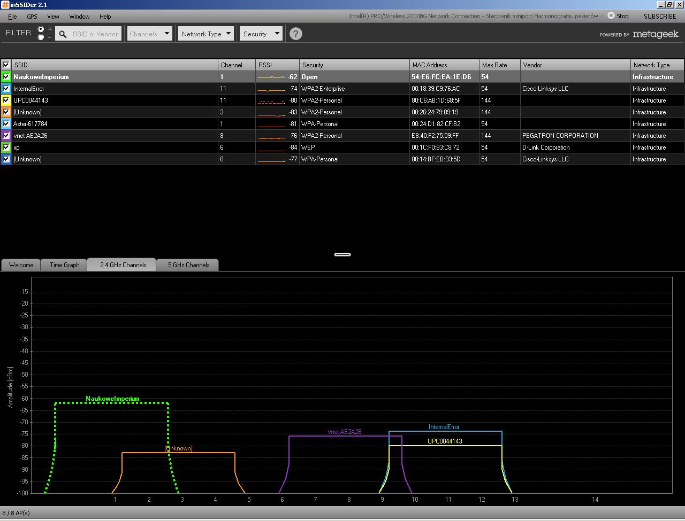Sort by the Network Type column header
This screenshot has height=521, width=685.
[x=657, y=65]
